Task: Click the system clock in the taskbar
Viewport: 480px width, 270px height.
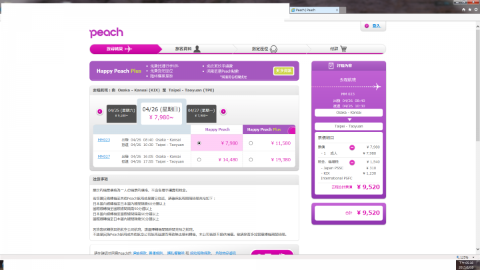Action: [466, 265]
